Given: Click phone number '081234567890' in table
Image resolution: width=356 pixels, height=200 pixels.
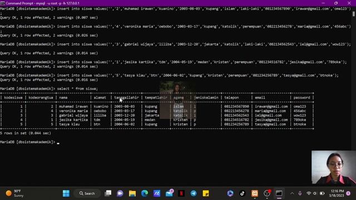Looking at the screenshot, I should [x=236, y=106].
